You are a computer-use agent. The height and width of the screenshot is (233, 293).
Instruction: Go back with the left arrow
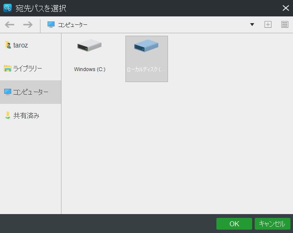[10, 24]
